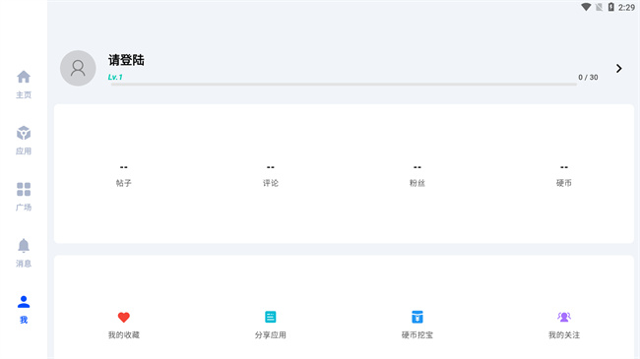640x359 pixels.
Task: Click the no-SIM status icon
Action: click(599, 7)
